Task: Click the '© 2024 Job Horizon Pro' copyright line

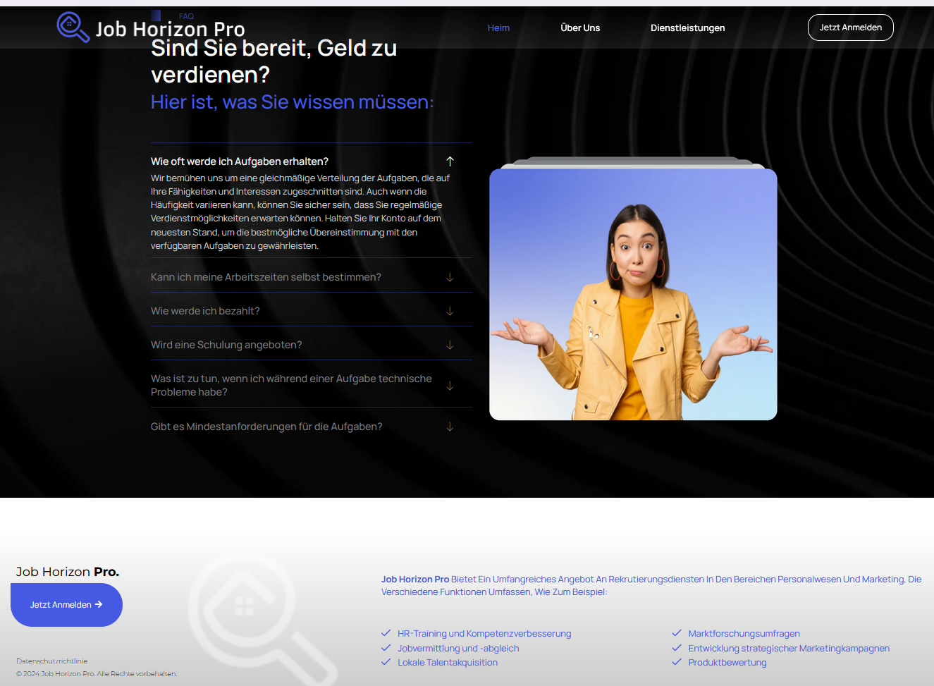Action: click(97, 674)
